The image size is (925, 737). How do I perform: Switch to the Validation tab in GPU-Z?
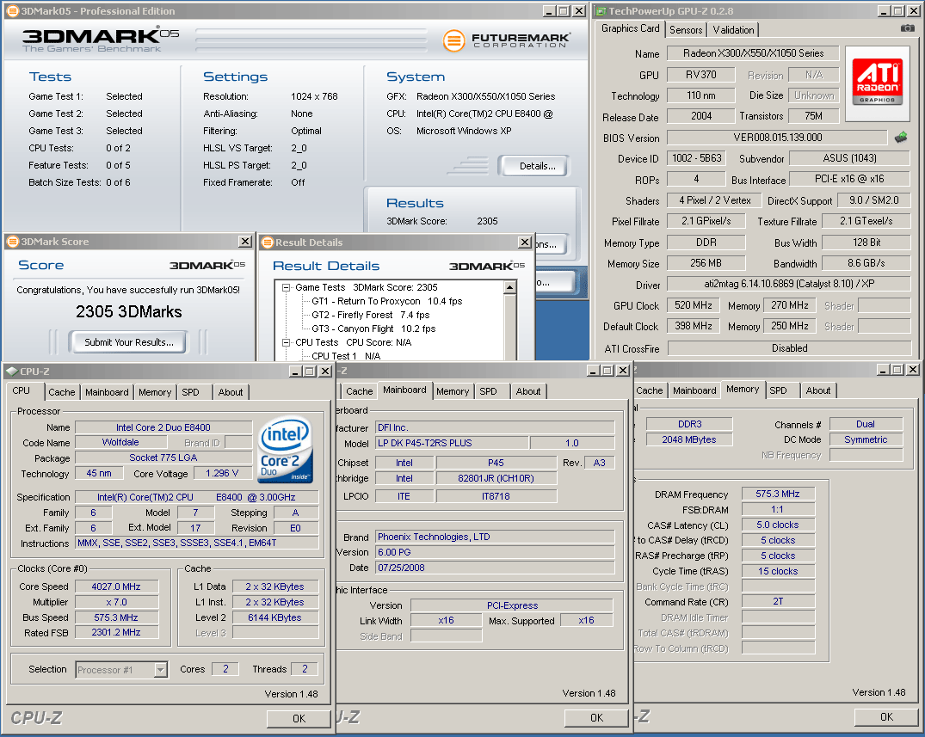pyautogui.click(x=733, y=29)
